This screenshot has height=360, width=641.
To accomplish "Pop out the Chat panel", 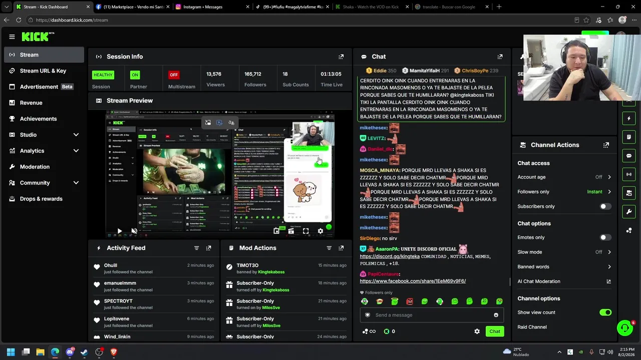I will [500, 56].
